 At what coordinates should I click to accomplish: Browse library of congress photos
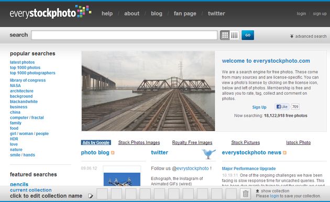coord(28,80)
